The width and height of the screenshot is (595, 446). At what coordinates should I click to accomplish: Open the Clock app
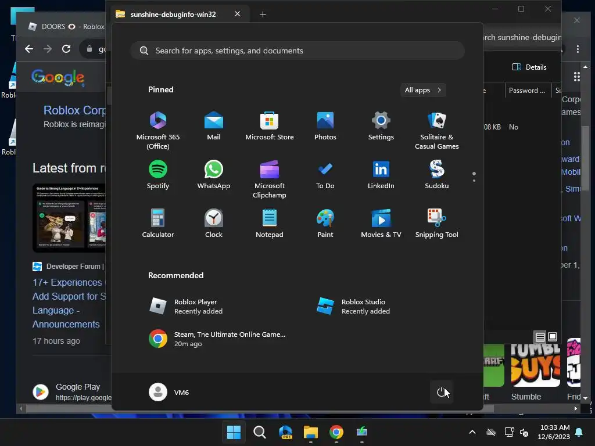(214, 224)
